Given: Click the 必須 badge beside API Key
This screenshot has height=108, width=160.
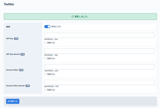Looking at the screenshot, I should click(16, 39).
